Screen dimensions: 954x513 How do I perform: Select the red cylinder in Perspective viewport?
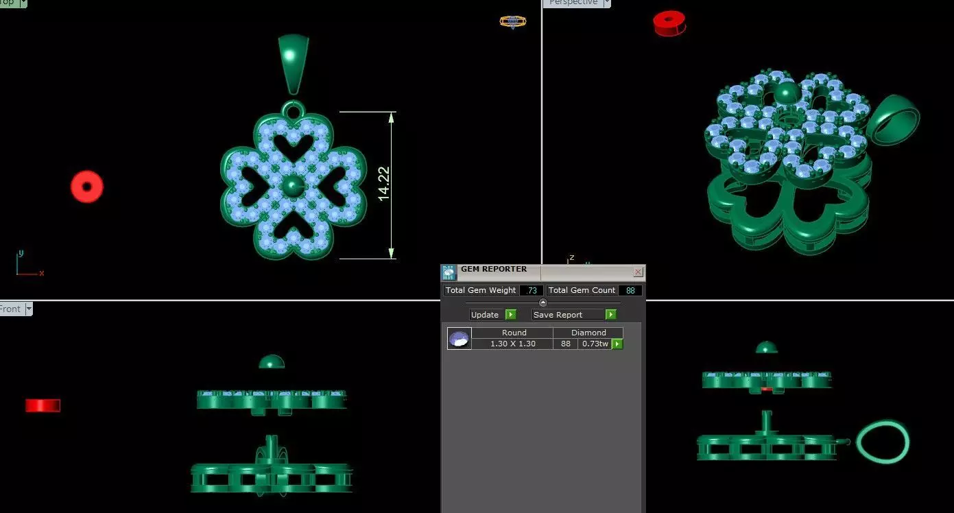669,23
